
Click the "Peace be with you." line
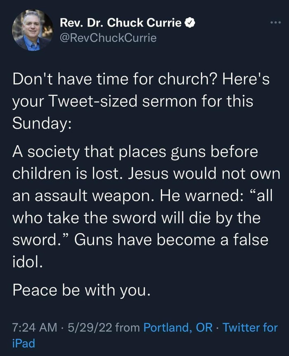coord(81,290)
